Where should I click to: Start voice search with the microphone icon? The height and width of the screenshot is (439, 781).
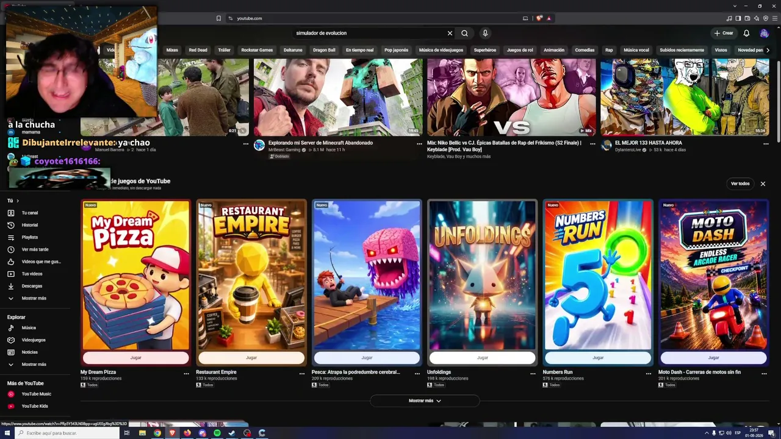485,33
